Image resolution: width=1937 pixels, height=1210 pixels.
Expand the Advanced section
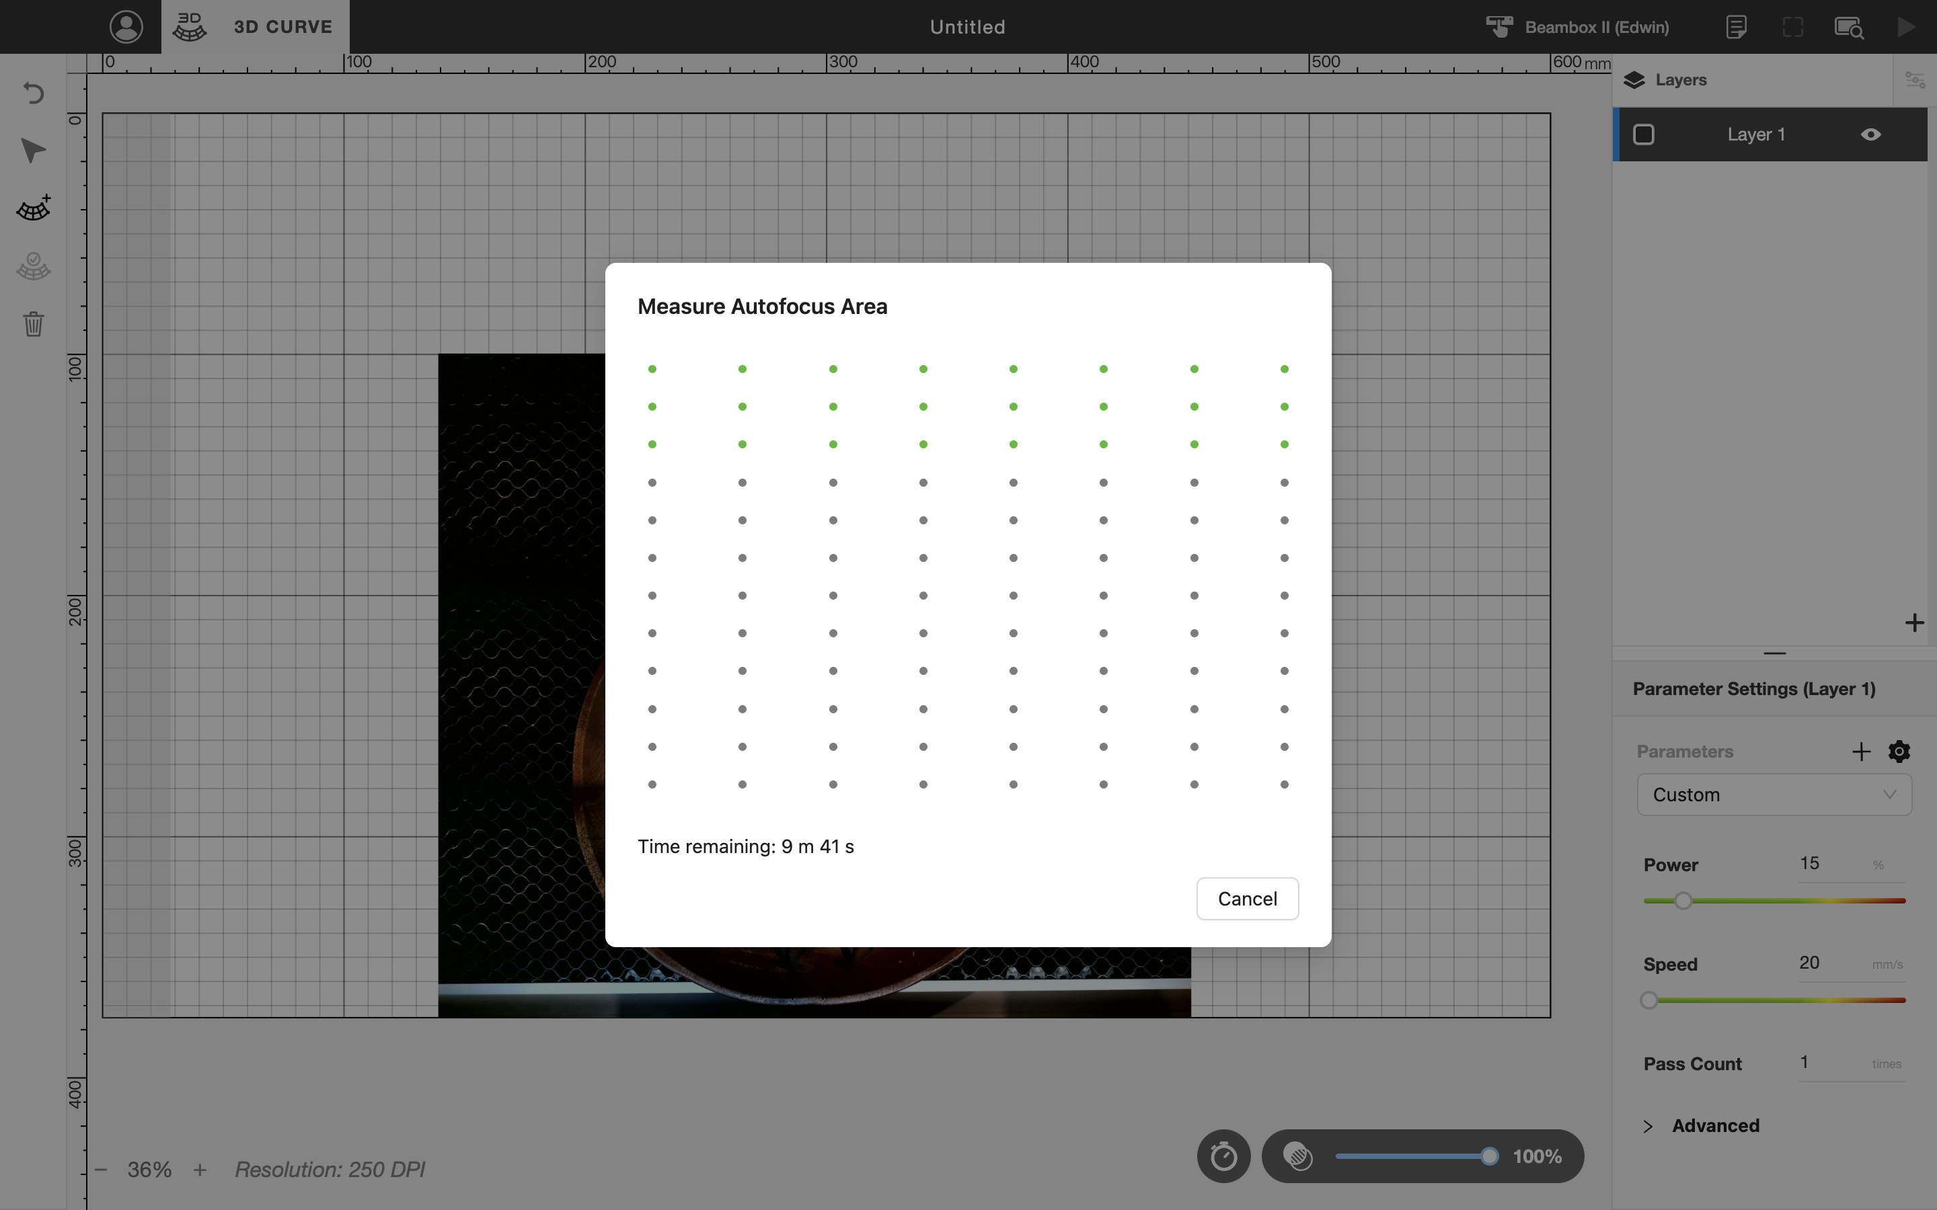[1702, 1126]
